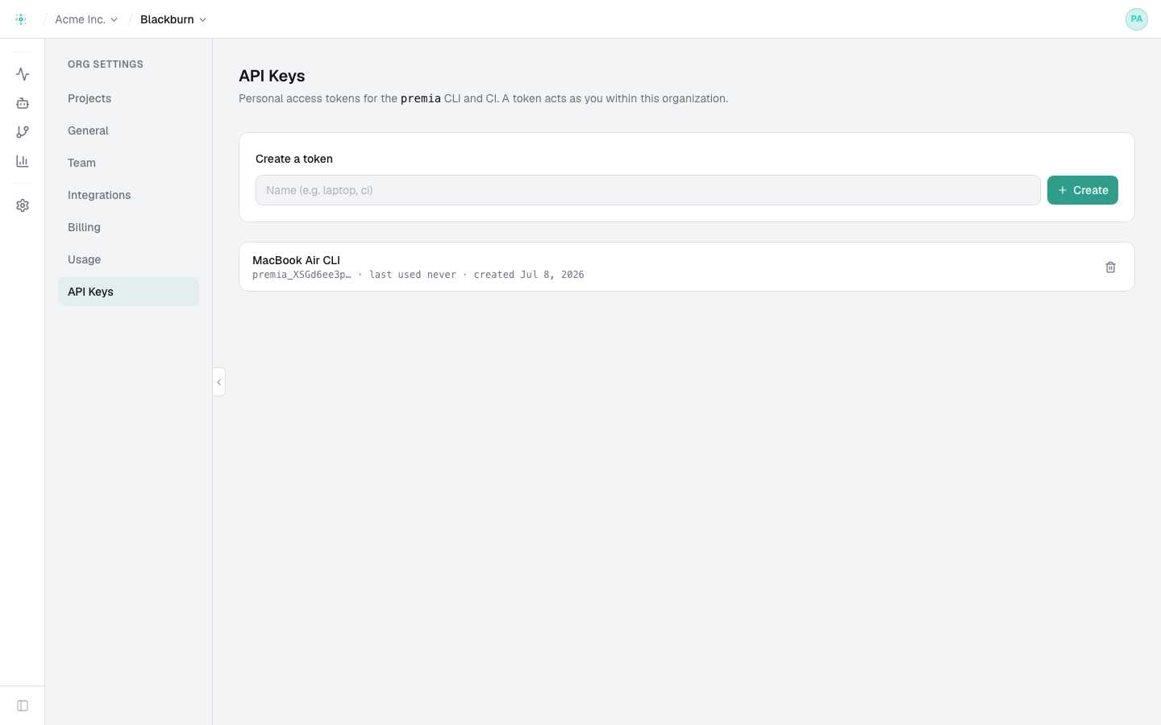Select the API Keys menu item

[x=128, y=292]
